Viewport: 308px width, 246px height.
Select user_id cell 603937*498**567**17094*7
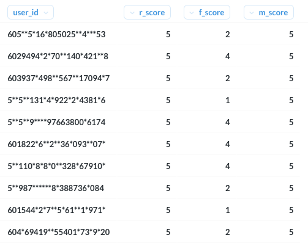(59, 78)
